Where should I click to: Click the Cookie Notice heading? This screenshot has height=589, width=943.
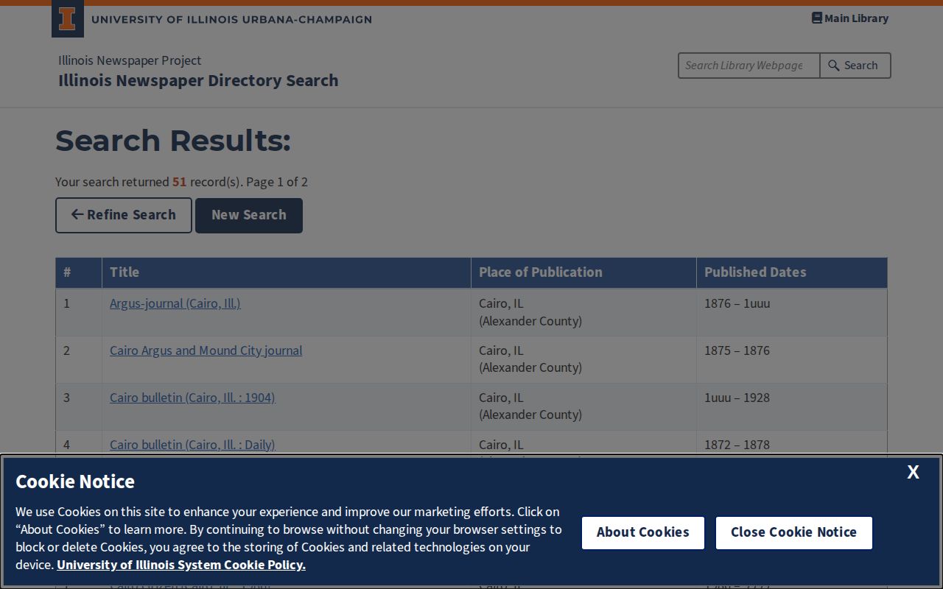coord(75,482)
